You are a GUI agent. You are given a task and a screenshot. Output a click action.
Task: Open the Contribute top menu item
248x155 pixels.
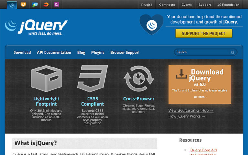[167, 5]
